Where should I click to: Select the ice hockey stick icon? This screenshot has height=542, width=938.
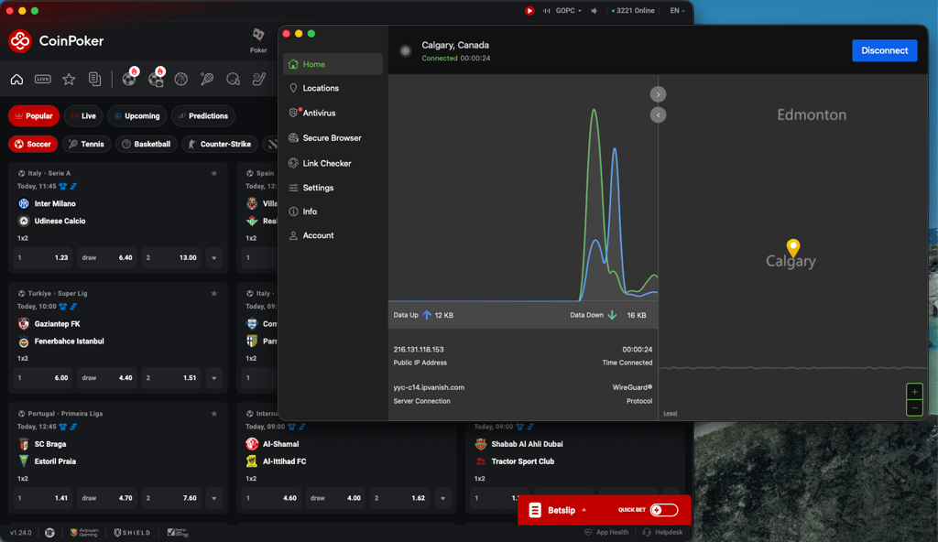[258, 79]
